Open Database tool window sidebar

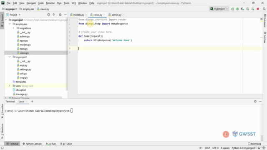coord(265,21)
